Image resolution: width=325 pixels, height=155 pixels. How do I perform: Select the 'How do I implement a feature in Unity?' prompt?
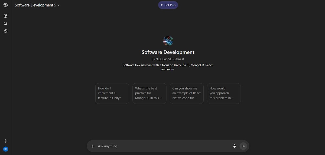(112, 93)
